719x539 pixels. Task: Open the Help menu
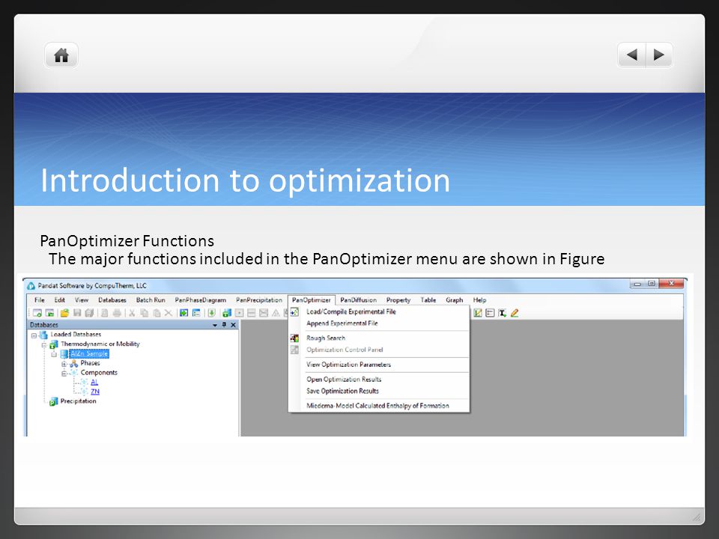(479, 299)
